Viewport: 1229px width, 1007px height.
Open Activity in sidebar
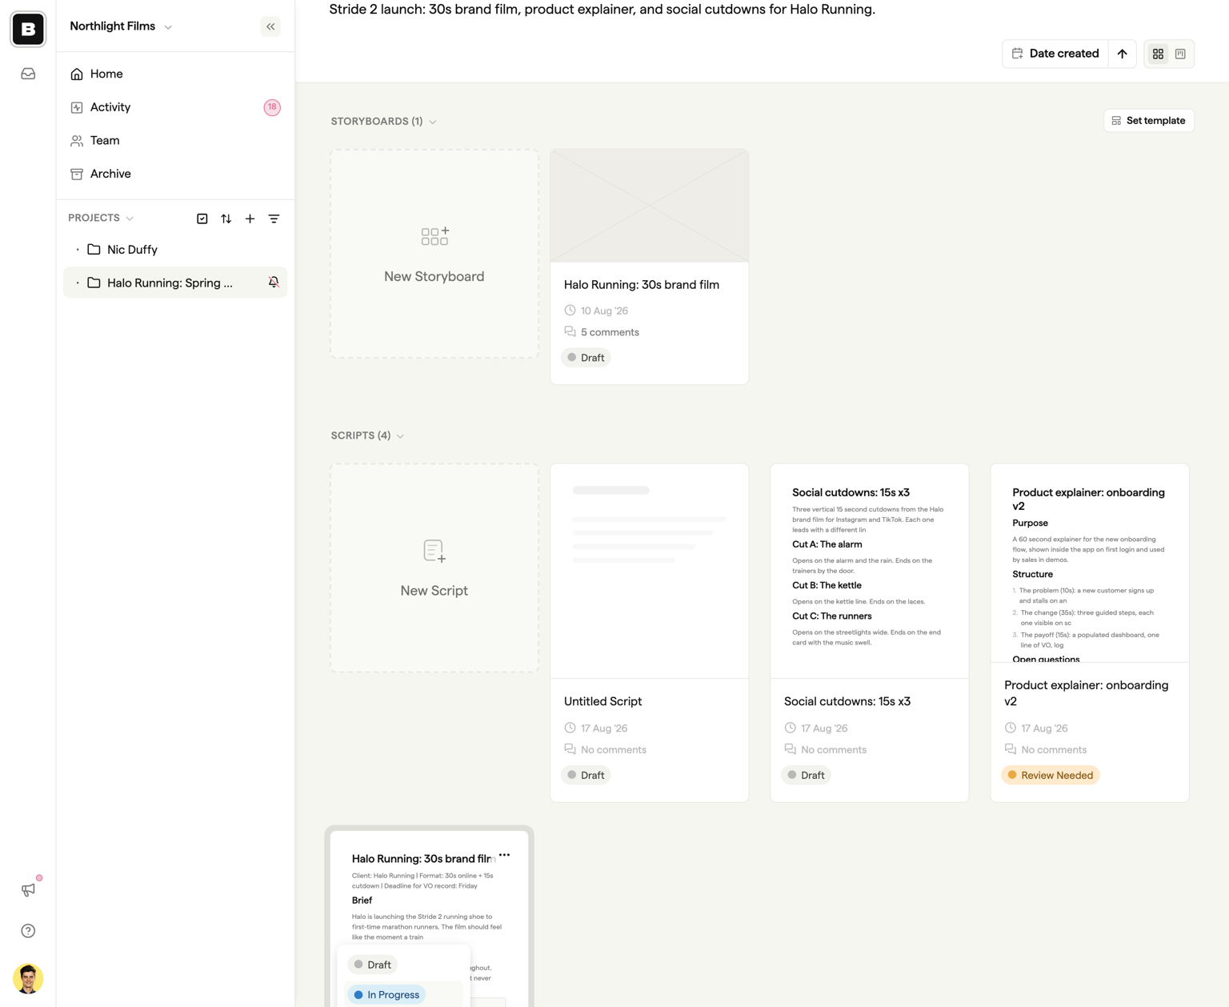point(175,107)
